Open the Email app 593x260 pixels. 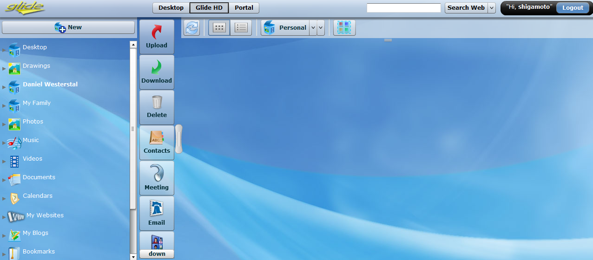pos(157,213)
